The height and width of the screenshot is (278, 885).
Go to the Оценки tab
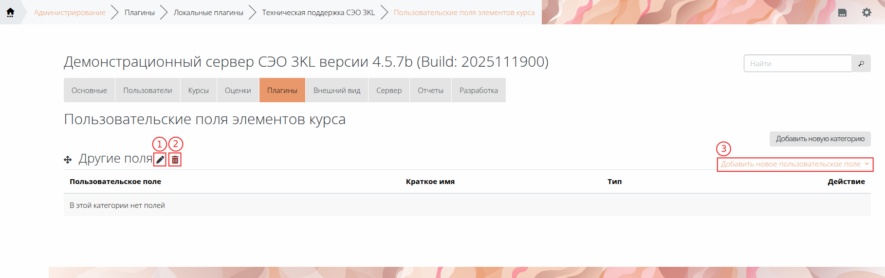238,91
